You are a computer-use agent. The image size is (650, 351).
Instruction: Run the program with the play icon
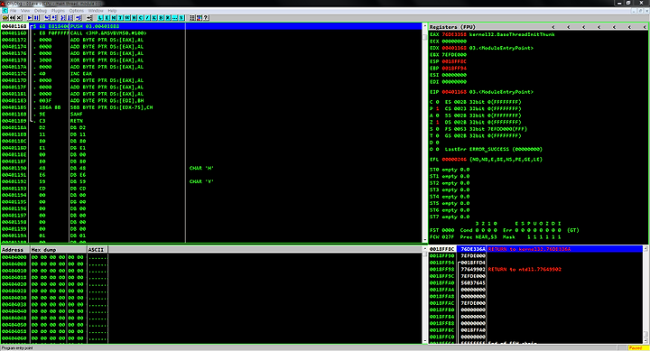tap(30, 18)
